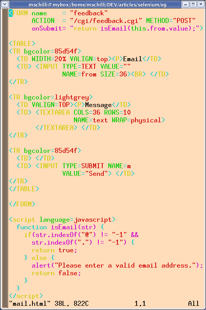
Task: Place cursor on opening TABLE tag
Action: pyautogui.click(x=22, y=44)
